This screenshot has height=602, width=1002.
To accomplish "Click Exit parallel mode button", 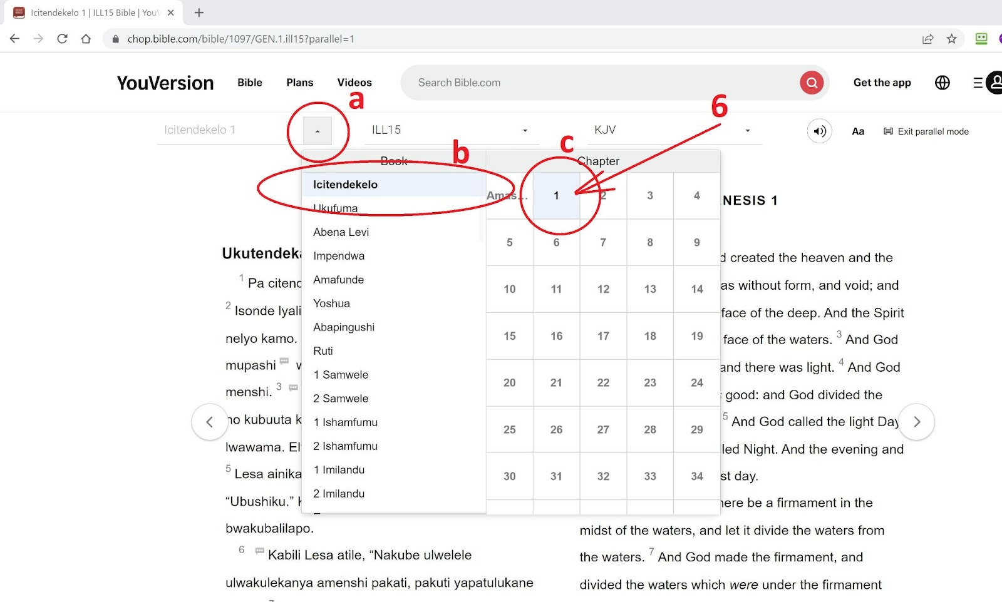I will 926,131.
